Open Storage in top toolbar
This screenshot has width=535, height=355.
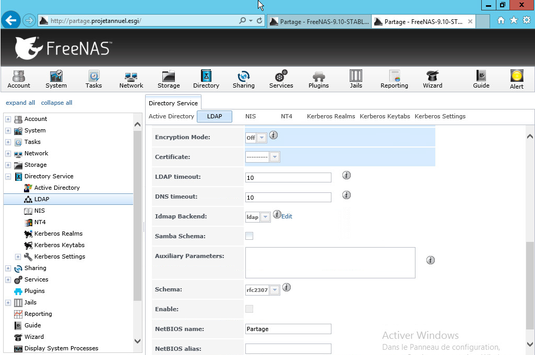coord(169,79)
